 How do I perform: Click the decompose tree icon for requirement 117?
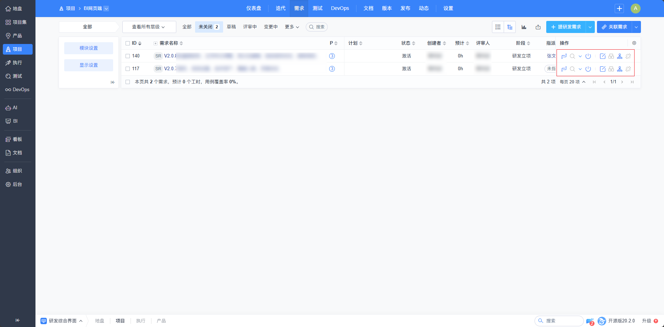pos(620,69)
